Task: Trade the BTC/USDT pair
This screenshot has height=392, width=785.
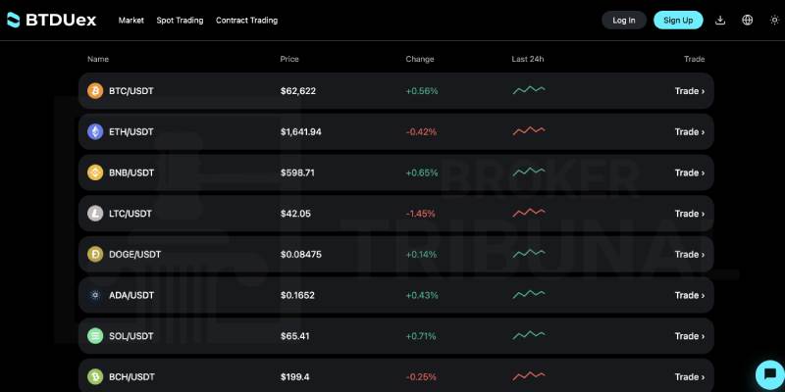Action: (690, 91)
